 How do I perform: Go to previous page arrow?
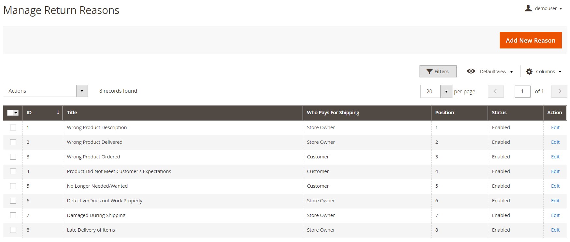[495, 91]
